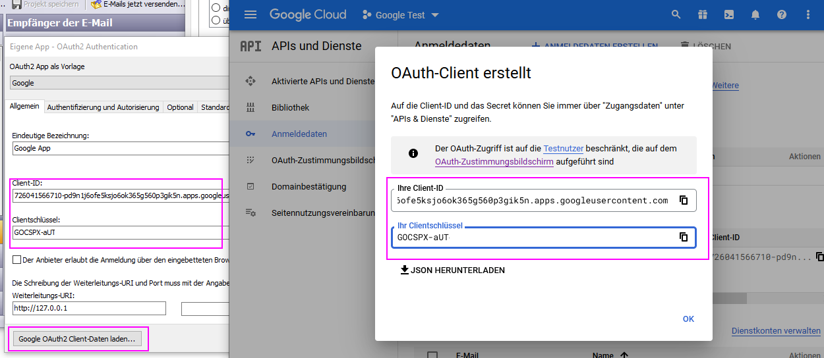Image resolution: width=824 pixels, height=358 pixels.
Task: Click the Eindeutige Bezeichnung text field
Action: point(121,148)
